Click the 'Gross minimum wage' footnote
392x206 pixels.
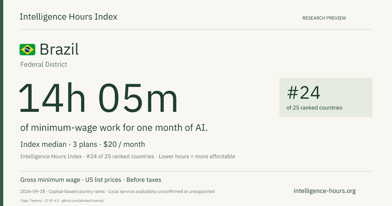click(50, 180)
